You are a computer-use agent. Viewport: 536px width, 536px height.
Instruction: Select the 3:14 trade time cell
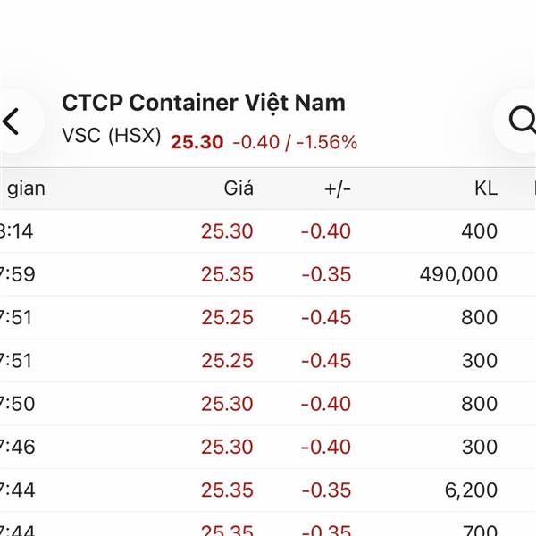click(18, 231)
